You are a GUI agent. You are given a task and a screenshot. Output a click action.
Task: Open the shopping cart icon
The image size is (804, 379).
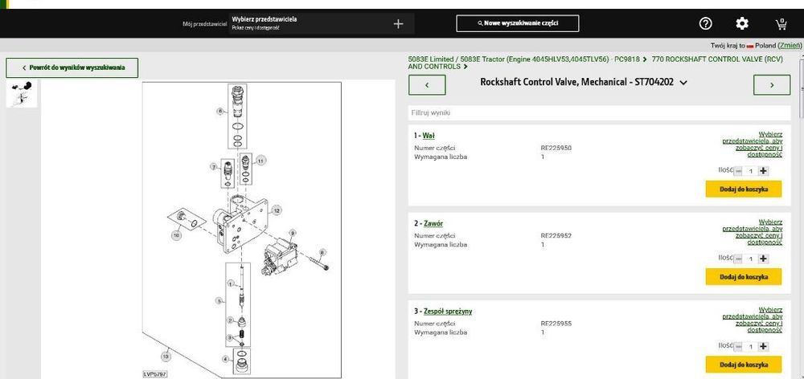click(781, 23)
